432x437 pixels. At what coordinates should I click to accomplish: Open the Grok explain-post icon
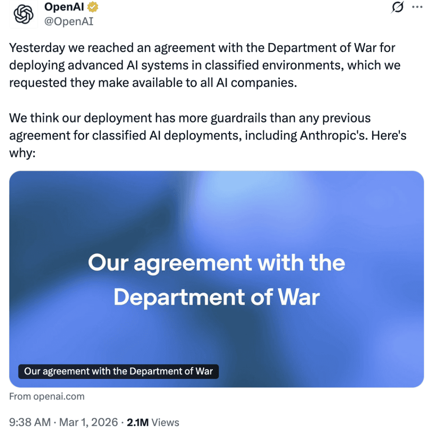[397, 8]
